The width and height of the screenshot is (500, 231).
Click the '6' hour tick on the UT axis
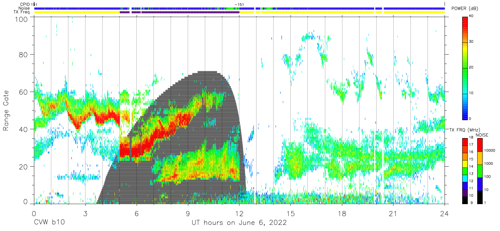pos(136,213)
